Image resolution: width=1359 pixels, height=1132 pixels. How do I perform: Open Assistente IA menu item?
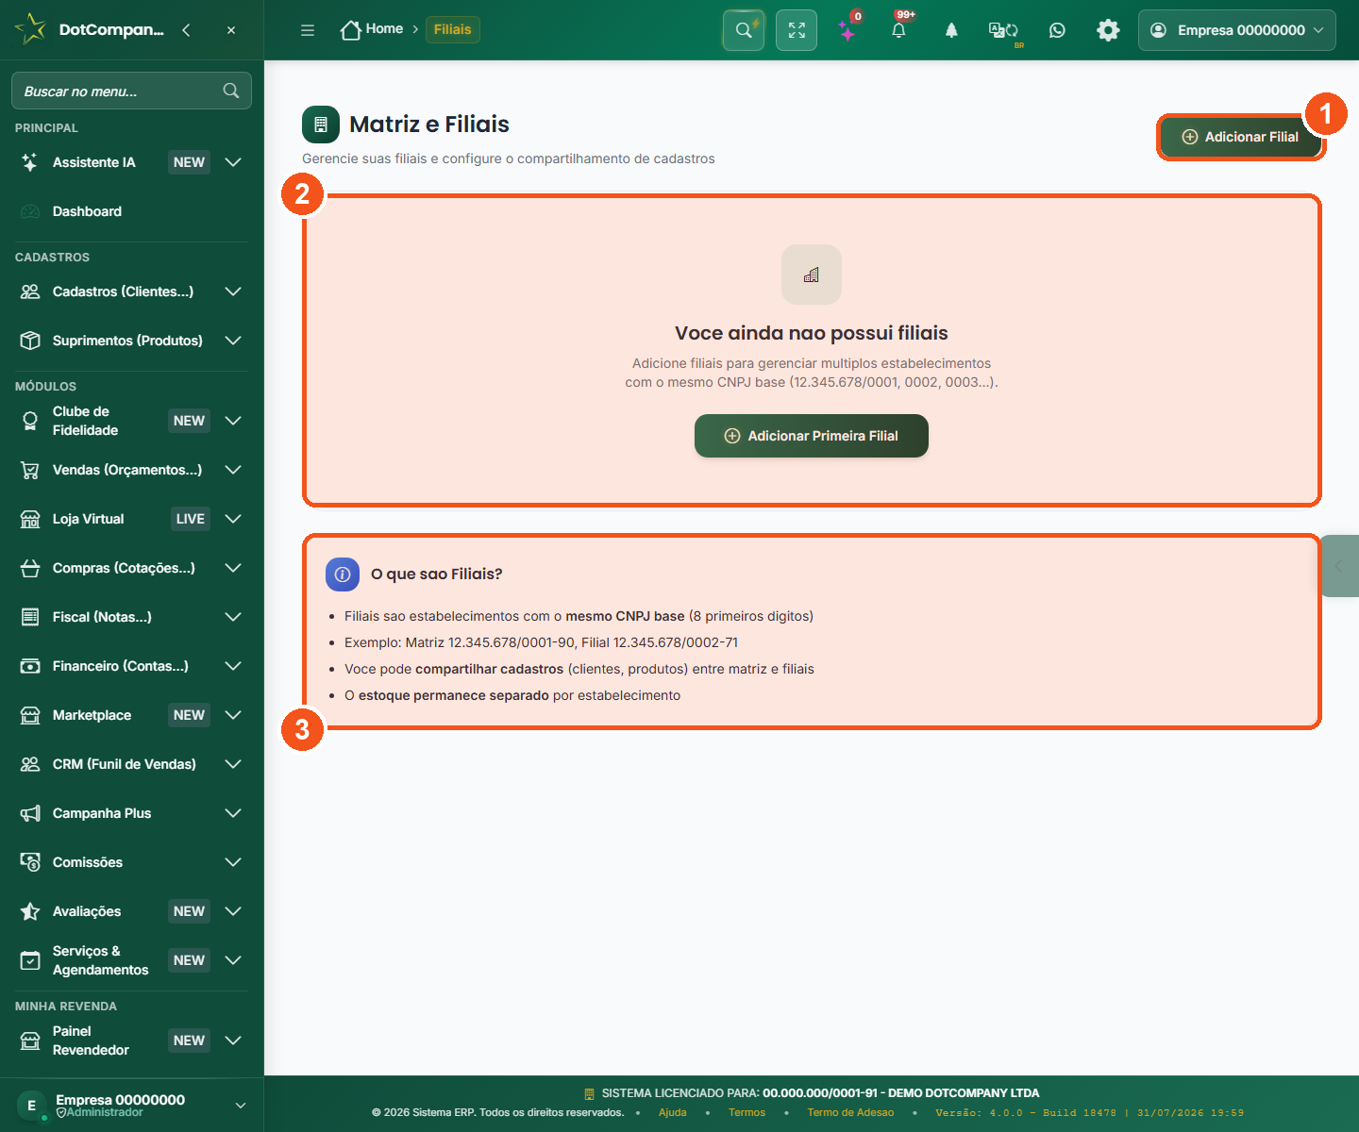pyautogui.click(x=94, y=162)
